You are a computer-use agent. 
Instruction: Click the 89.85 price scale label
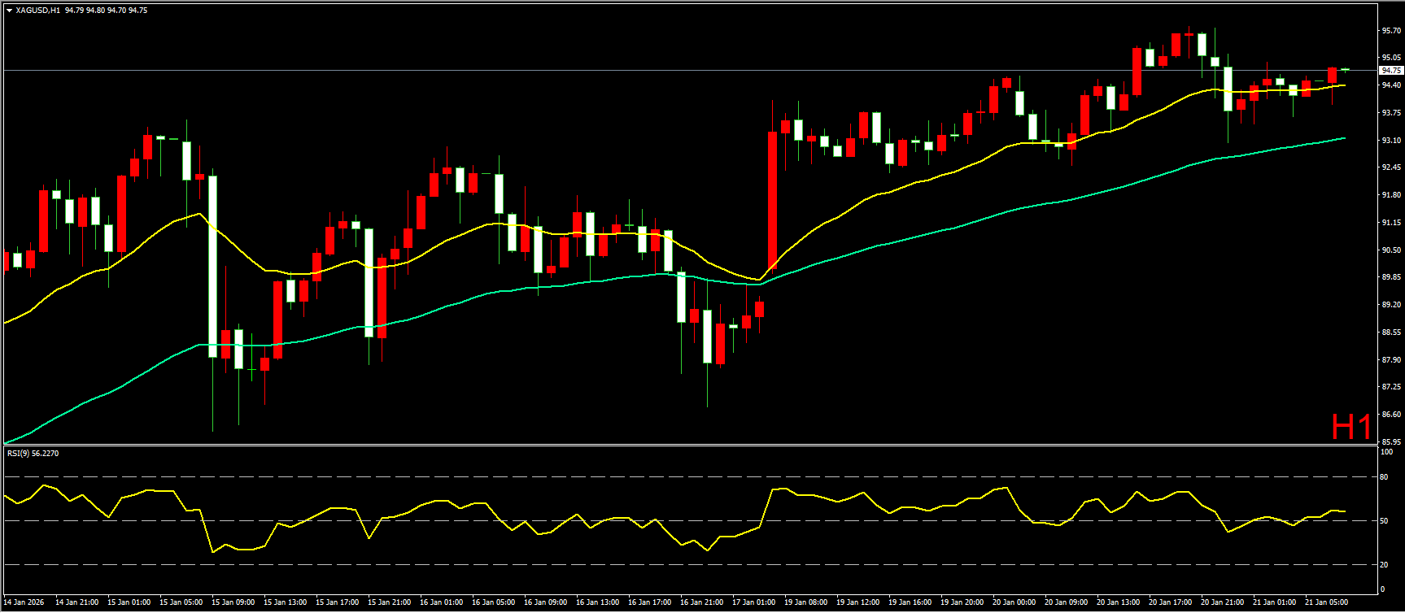(1391, 277)
